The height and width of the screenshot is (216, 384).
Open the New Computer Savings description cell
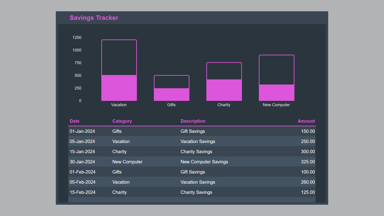coord(204,162)
